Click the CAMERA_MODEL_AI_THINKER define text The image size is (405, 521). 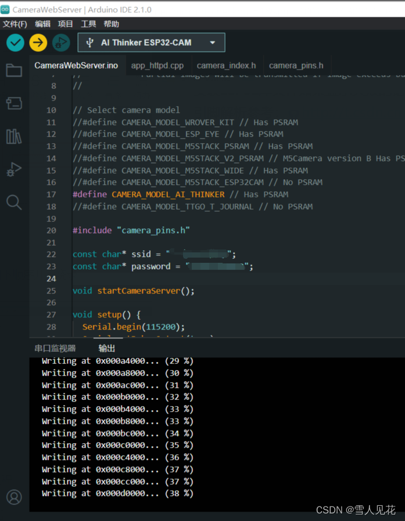click(x=168, y=194)
